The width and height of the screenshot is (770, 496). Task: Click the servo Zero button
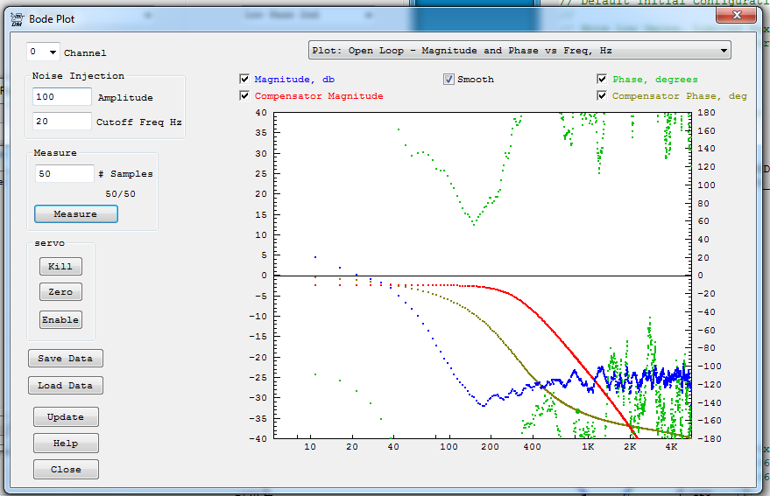coord(60,292)
